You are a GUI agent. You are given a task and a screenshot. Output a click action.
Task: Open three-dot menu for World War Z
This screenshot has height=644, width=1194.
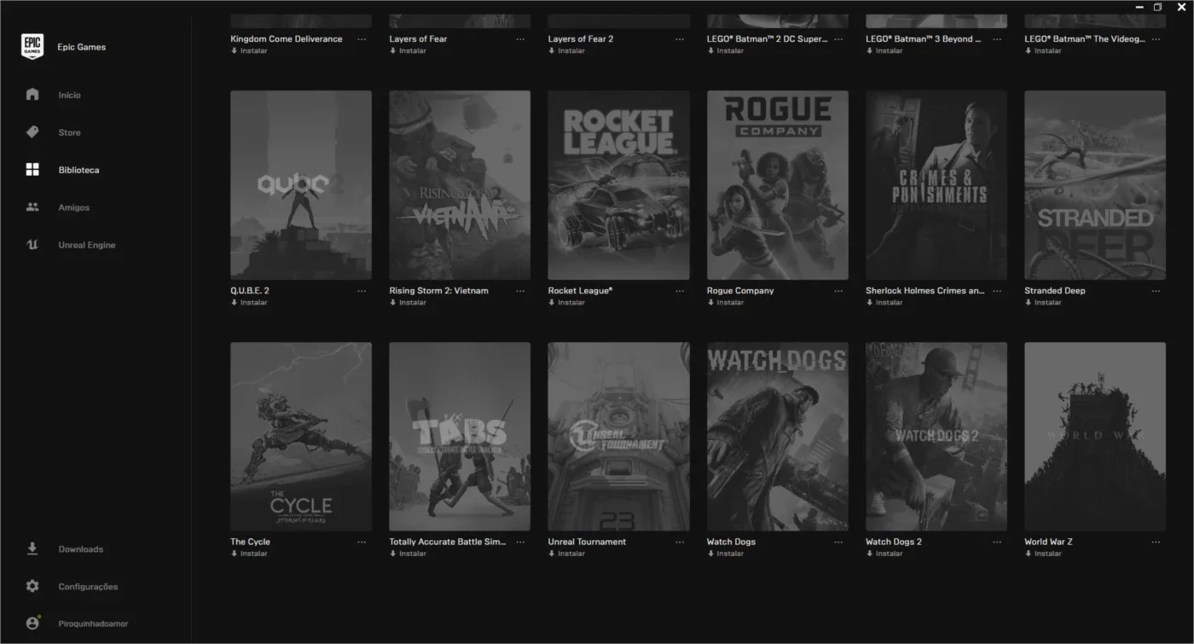(x=1156, y=542)
